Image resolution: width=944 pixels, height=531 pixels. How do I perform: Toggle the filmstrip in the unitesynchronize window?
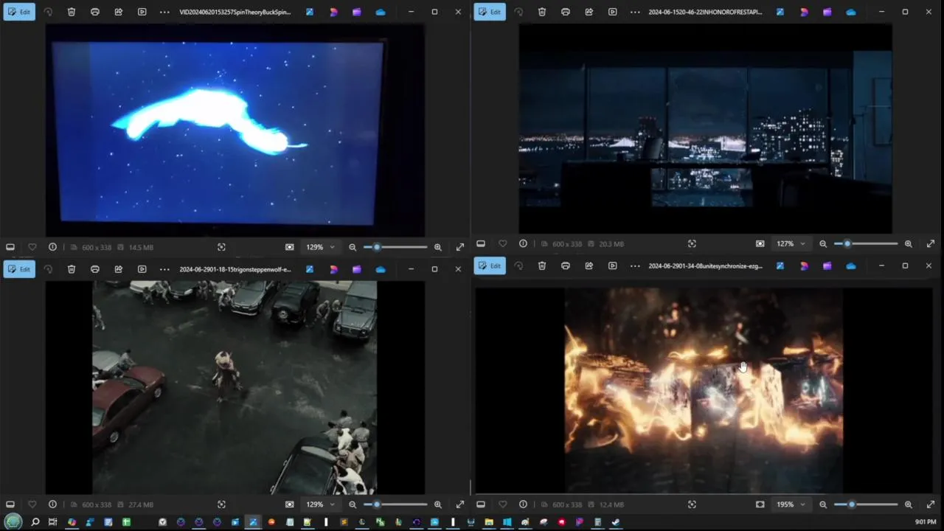[481, 504]
